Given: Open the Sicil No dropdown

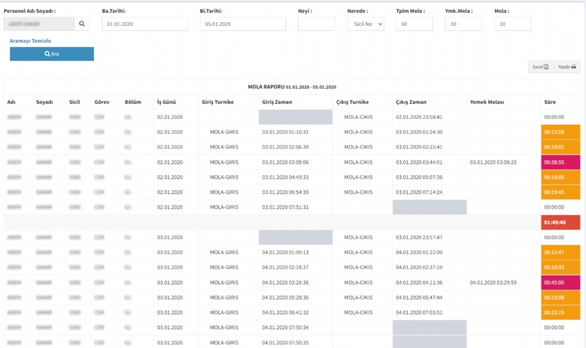Looking at the screenshot, I should click(x=365, y=24).
